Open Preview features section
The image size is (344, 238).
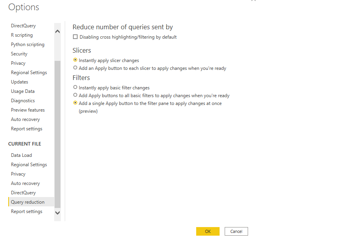[28, 110]
